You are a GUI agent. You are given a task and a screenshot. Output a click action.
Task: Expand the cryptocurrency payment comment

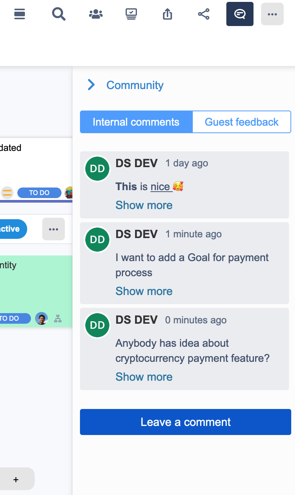(144, 377)
